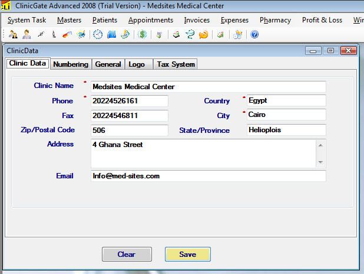Click the Save button

[188, 254]
